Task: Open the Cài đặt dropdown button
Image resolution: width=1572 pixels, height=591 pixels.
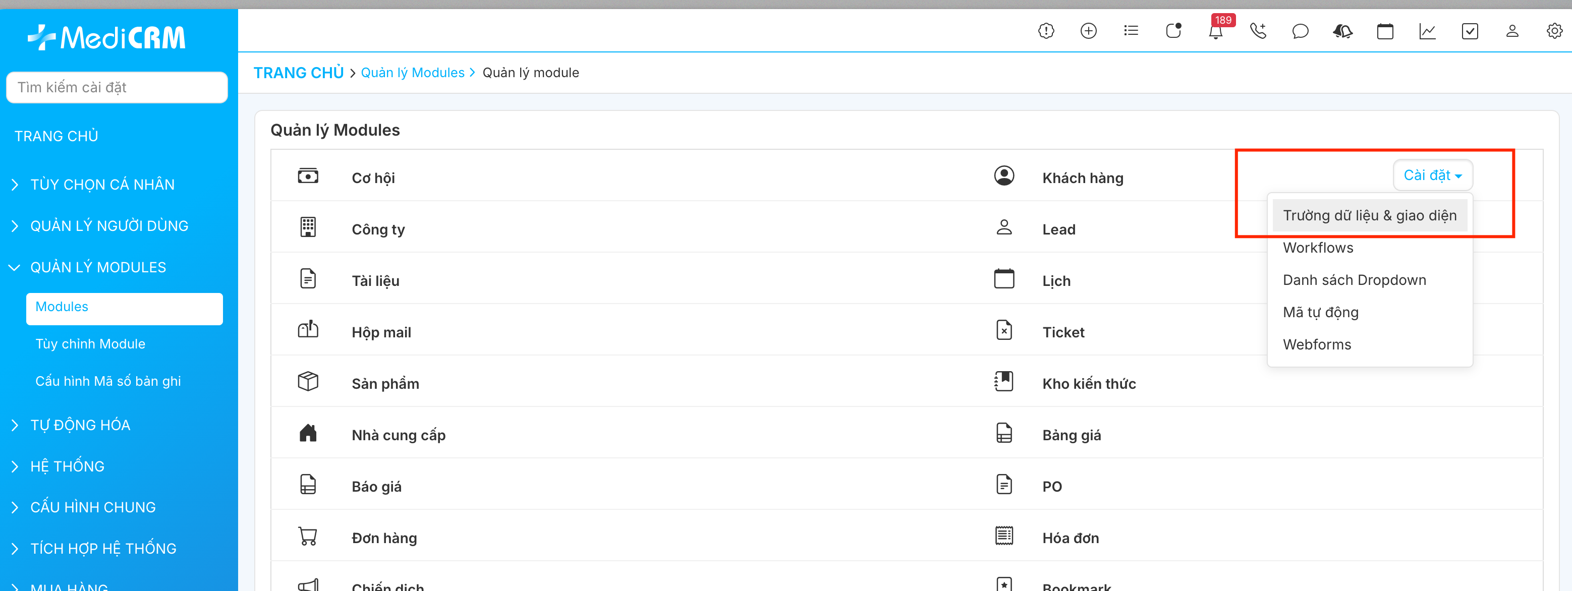Action: click(x=1432, y=175)
